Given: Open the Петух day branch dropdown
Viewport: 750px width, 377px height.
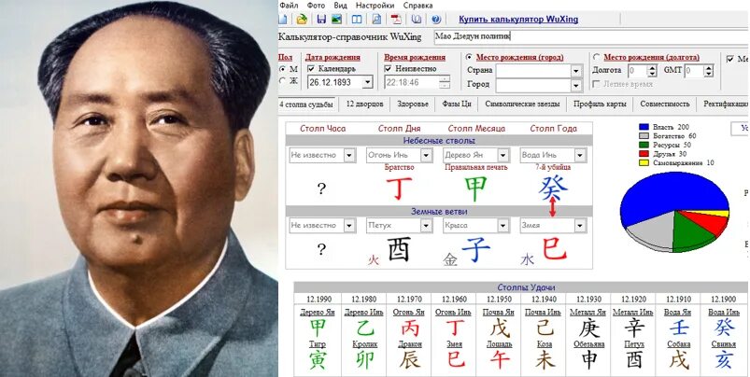Looking at the screenshot, I should click(427, 225).
